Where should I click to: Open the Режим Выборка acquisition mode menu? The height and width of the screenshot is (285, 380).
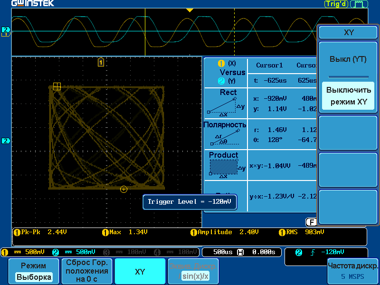[x=33, y=272]
